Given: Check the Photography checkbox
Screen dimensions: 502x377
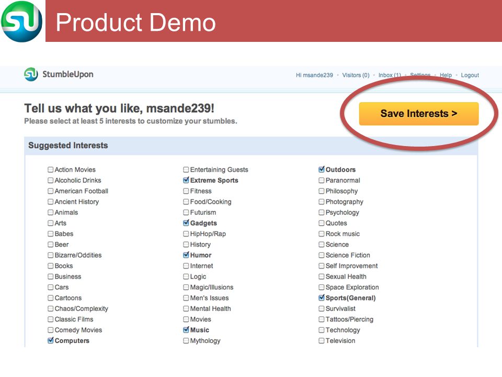Looking at the screenshot, I should pyautogui.click(x=322, y=202).
